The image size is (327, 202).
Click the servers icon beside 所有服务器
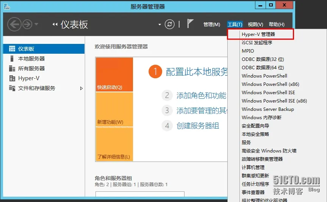[x=12, y=68]
